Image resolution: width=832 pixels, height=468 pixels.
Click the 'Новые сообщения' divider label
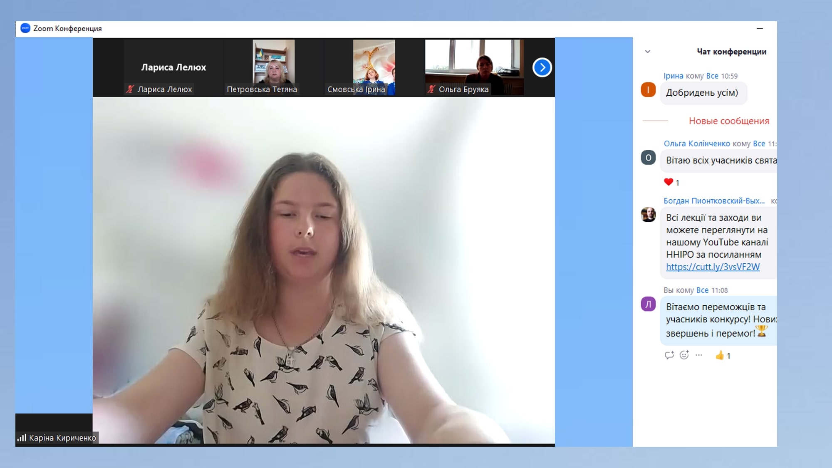pos(729,121)
